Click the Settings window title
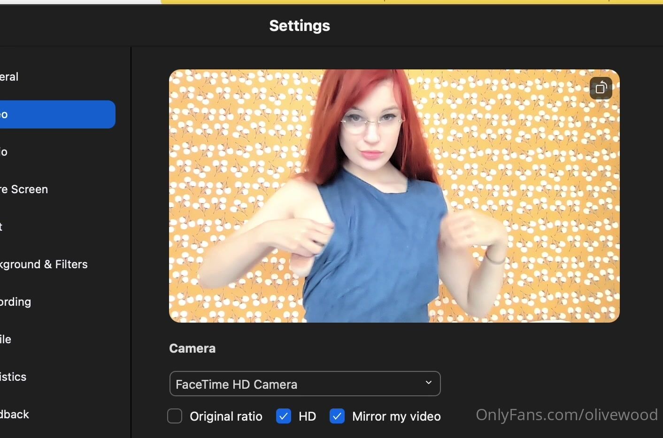 click(300, 26)
